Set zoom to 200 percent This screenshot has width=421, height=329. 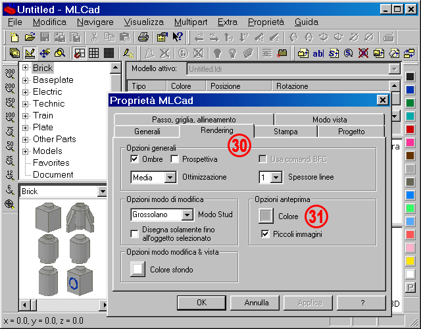point(10,88)
